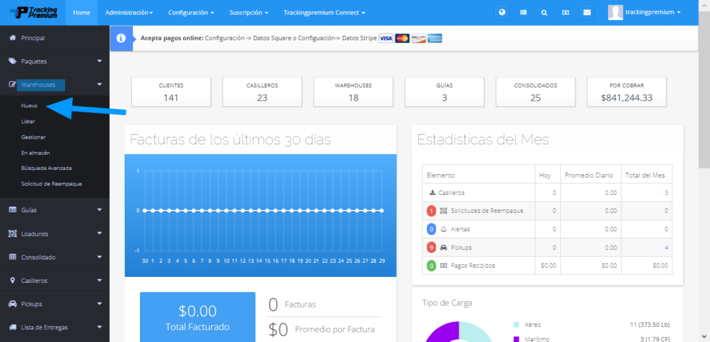The image size is (710, 342).
Task: Expand the Consolidado sidebar arrow
Action: 100,257
